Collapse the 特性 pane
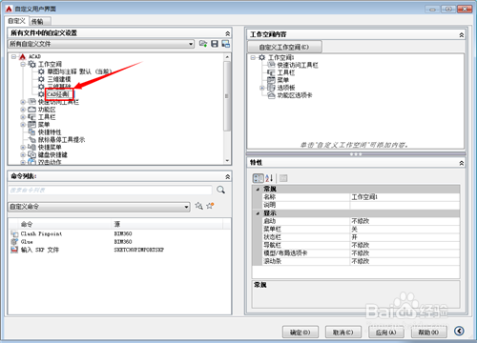Screen dimensions: 477x343 point(461,163)
